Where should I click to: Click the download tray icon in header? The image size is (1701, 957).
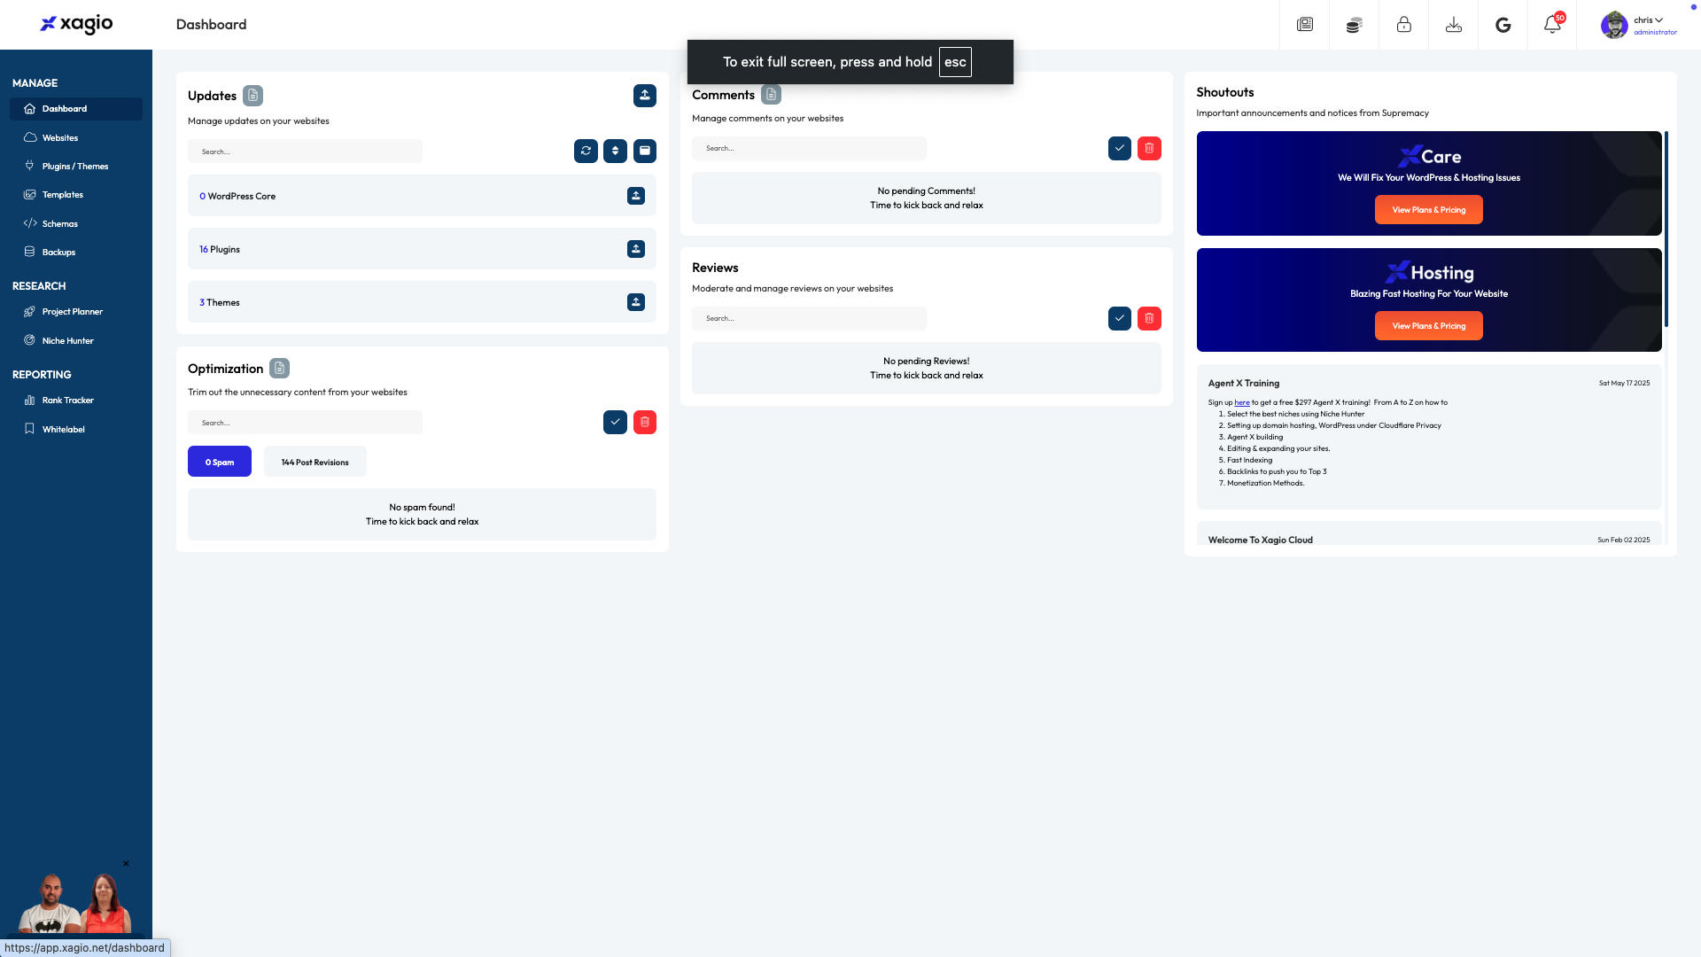1453,25
